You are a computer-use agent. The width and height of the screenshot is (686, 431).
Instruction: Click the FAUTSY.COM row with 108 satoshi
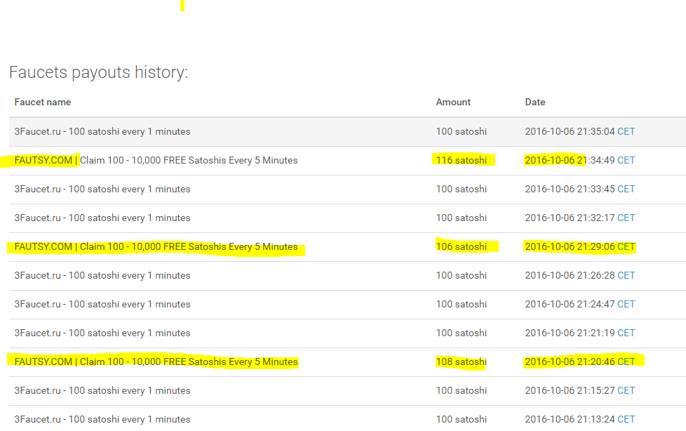347,362
